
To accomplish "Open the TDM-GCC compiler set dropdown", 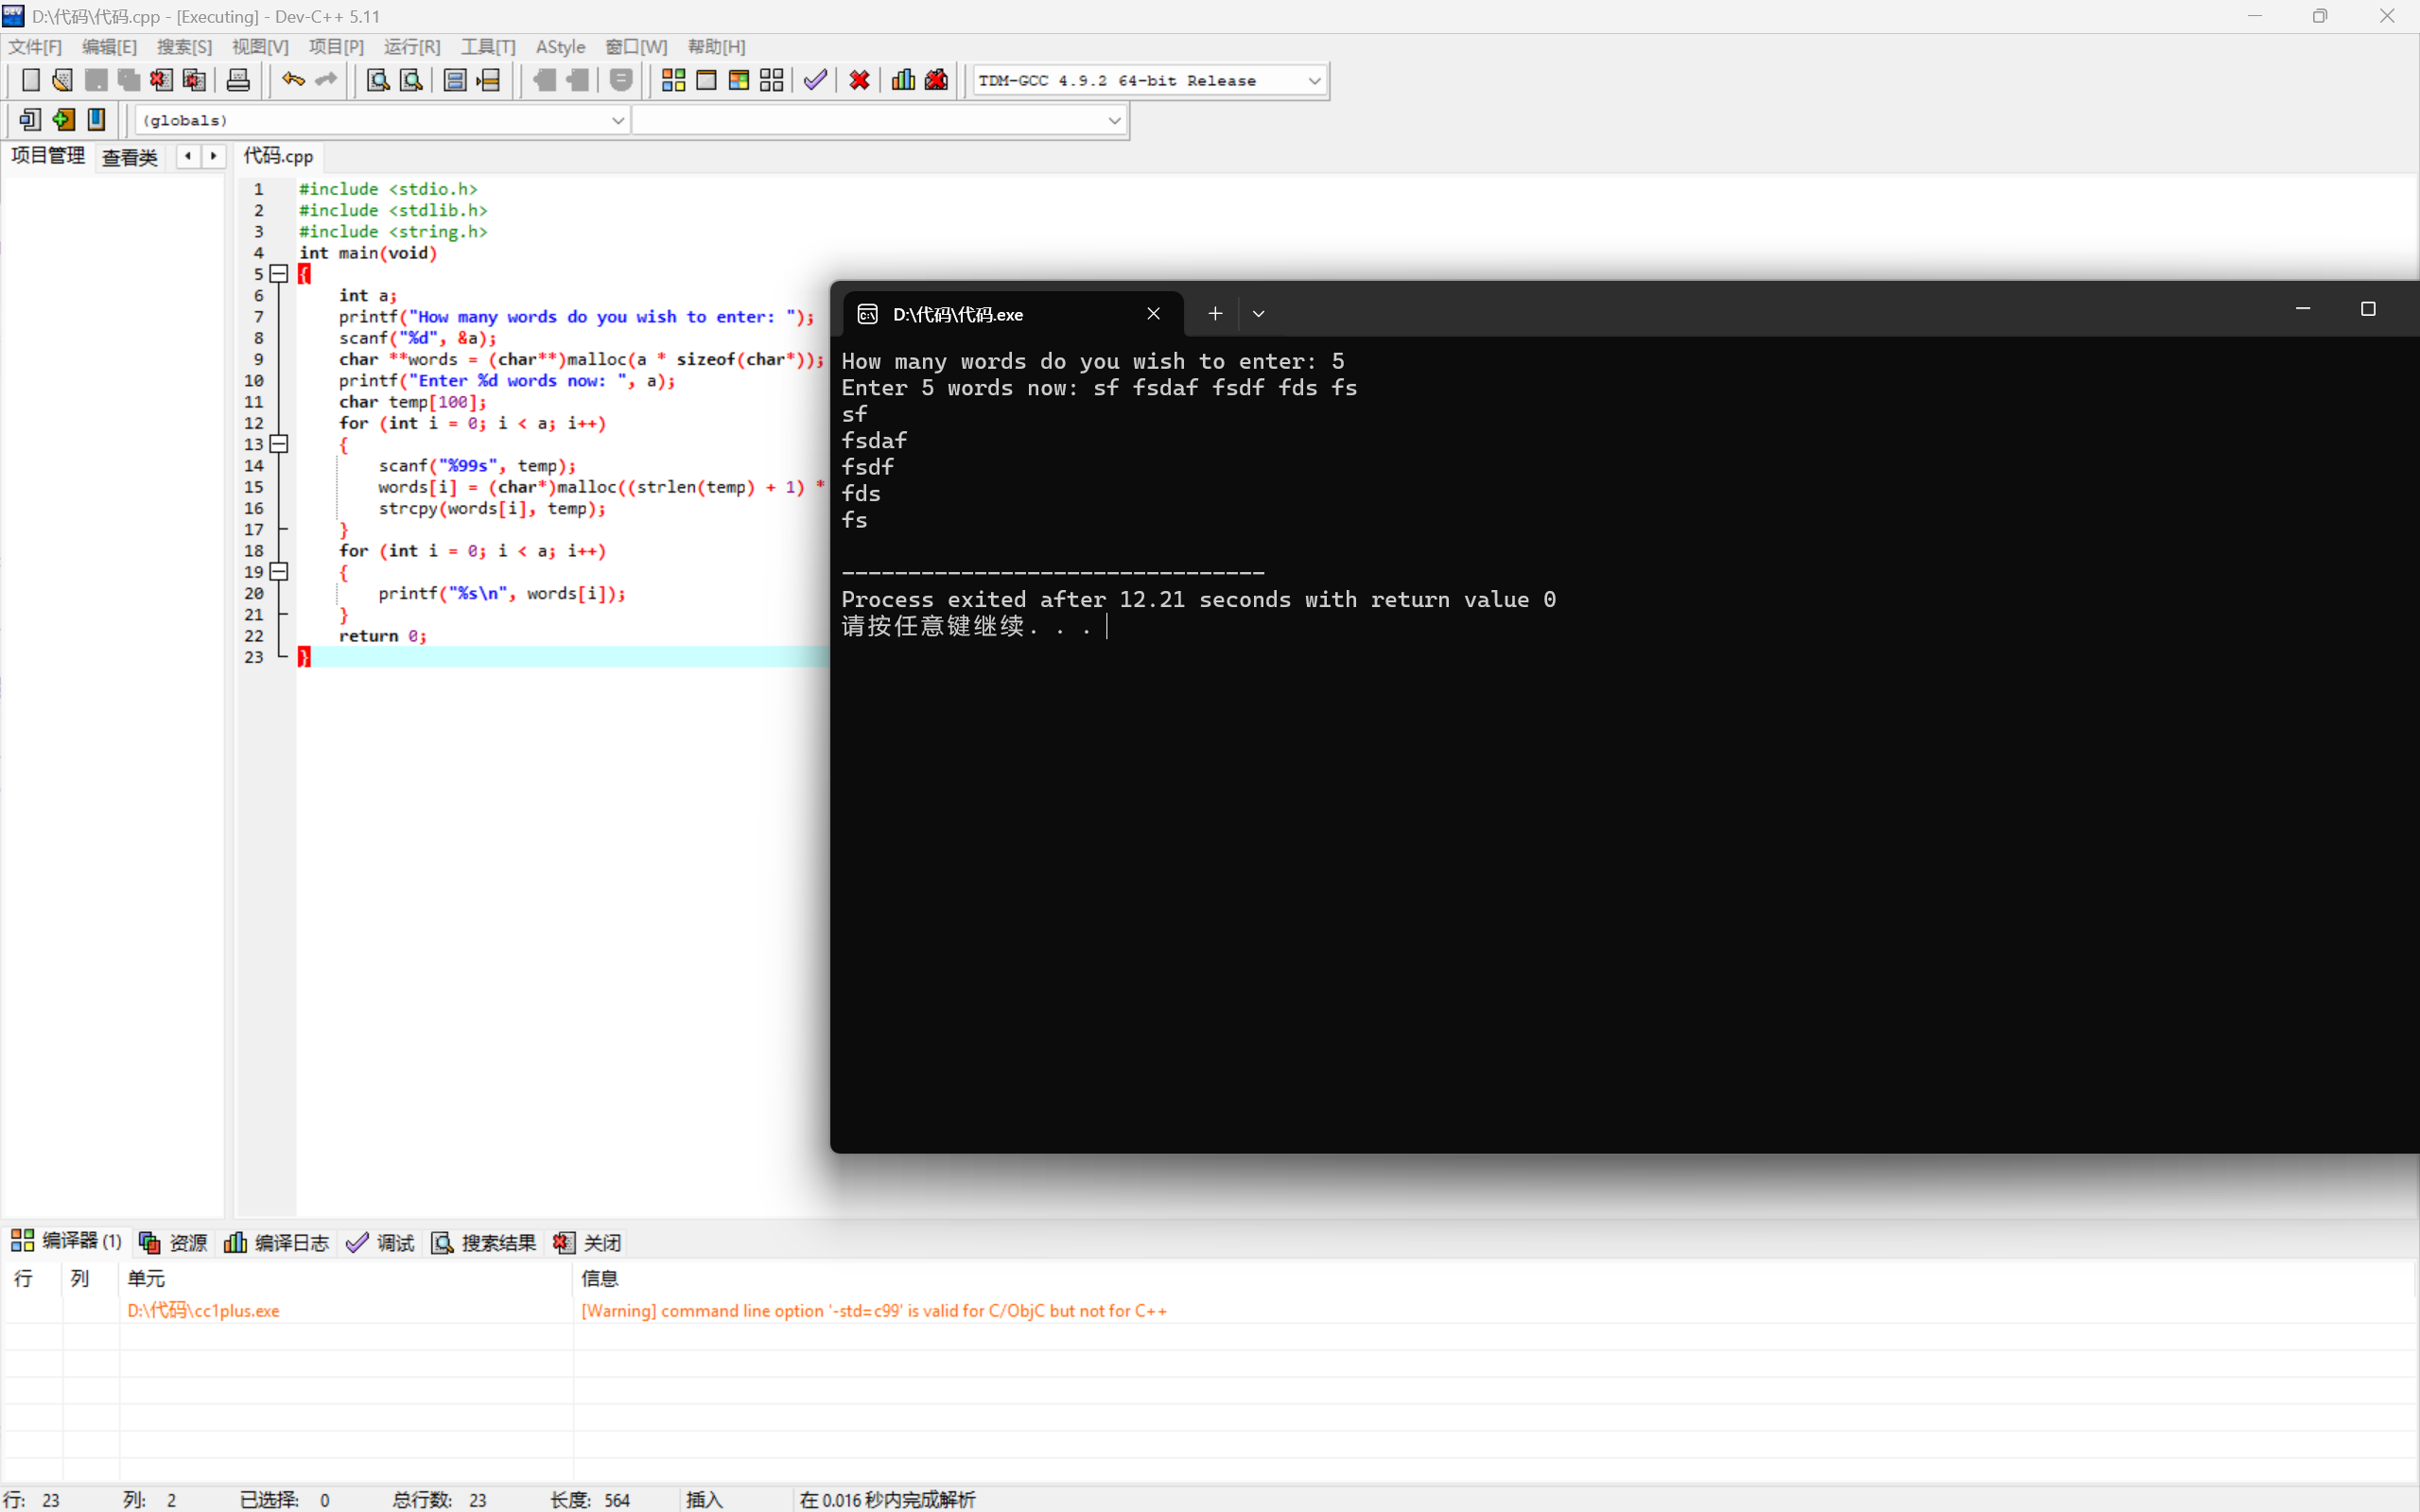I will [1314, 81].
